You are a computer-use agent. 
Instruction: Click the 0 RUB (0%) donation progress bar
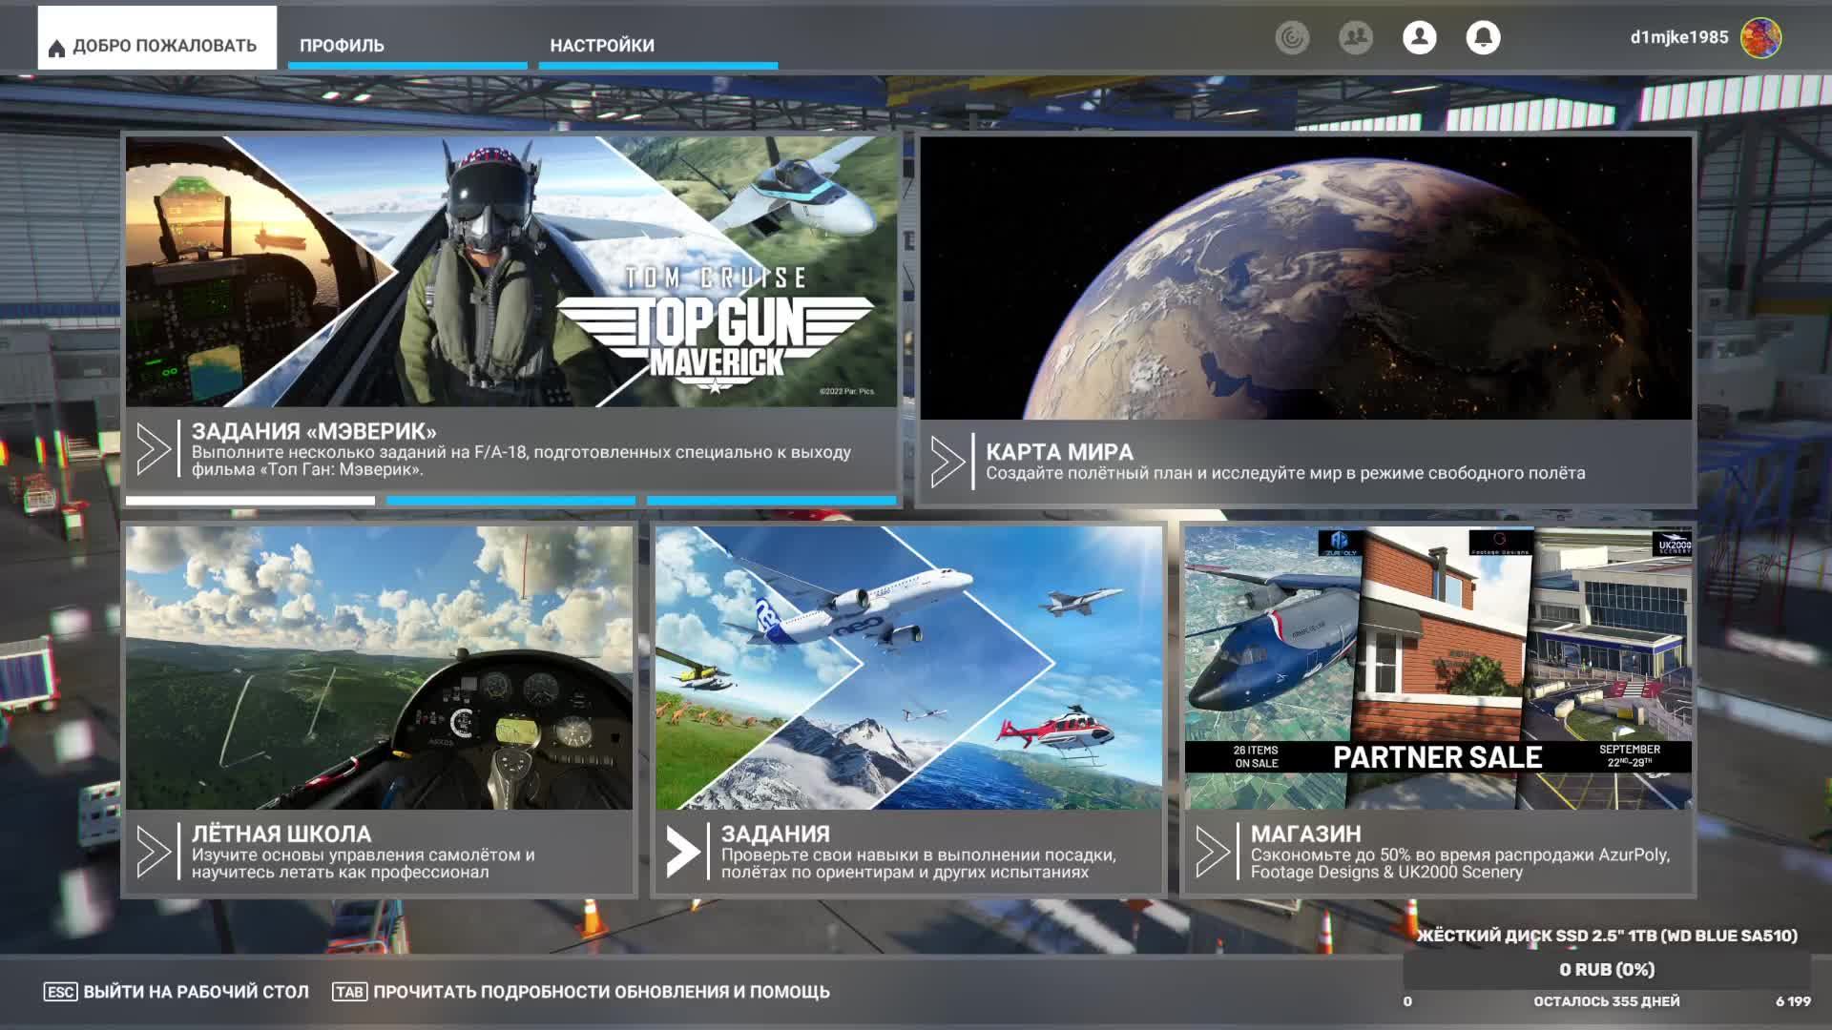[x=1607, y=970]
